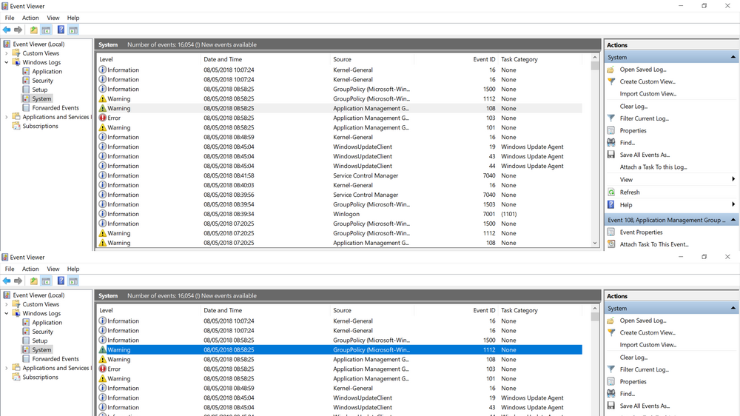Click folder icon beside Open Saved Log, lower window
Image resolution: width=740 pixels, height=416 pixels.
click(610, 321)
